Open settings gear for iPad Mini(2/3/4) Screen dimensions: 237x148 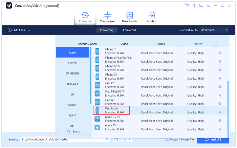coord(220,95)
